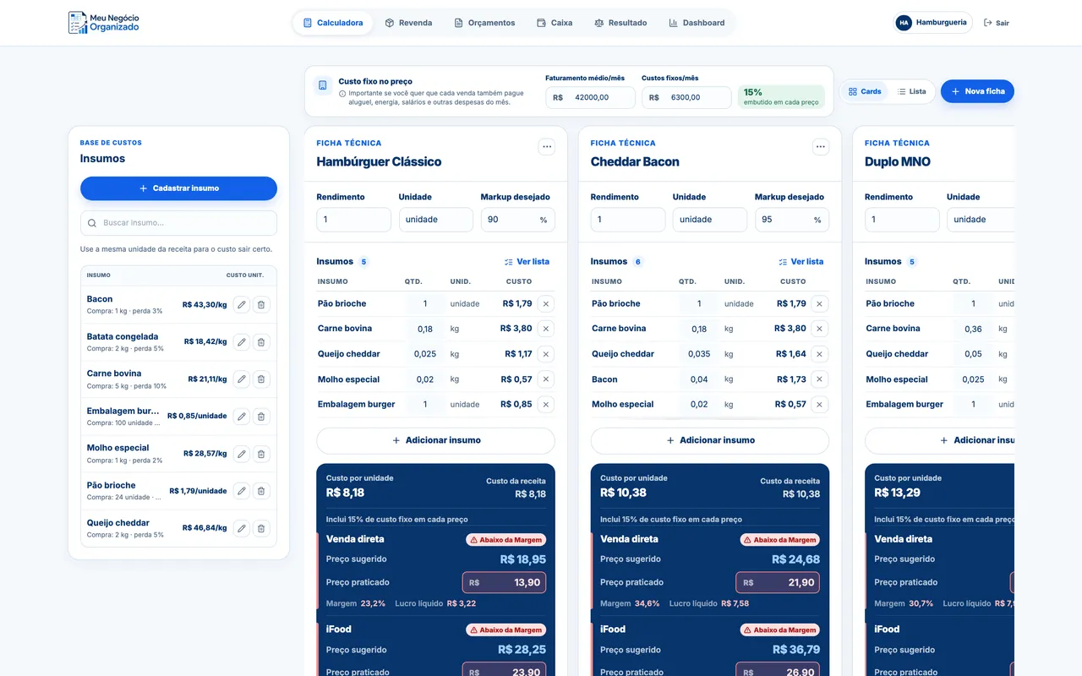This screenshot has width=1082, height=676.
Task: Open Ver lista in Hambúrguer Clássico
Action: (x=527, y=262)
